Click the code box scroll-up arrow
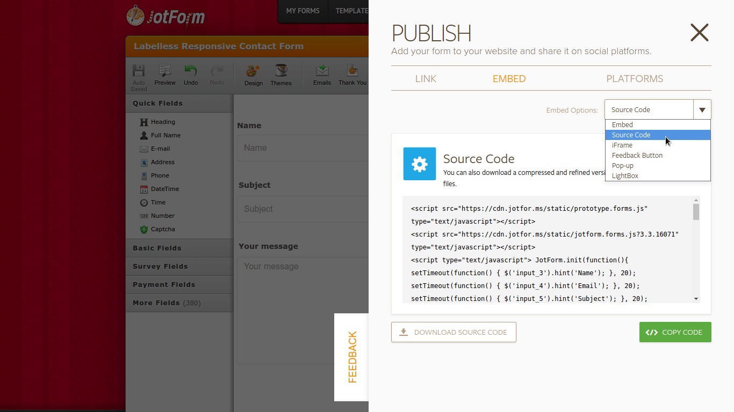The width and height of the screenshot is (734, 412). pyautogui.click(x=696, y=200)
